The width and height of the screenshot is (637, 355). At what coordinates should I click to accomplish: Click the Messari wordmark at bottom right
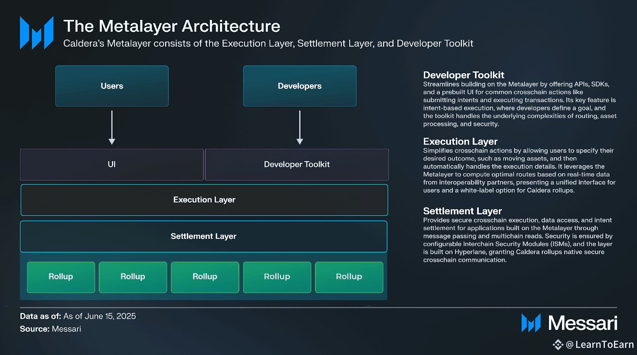(x=583, y=323)
